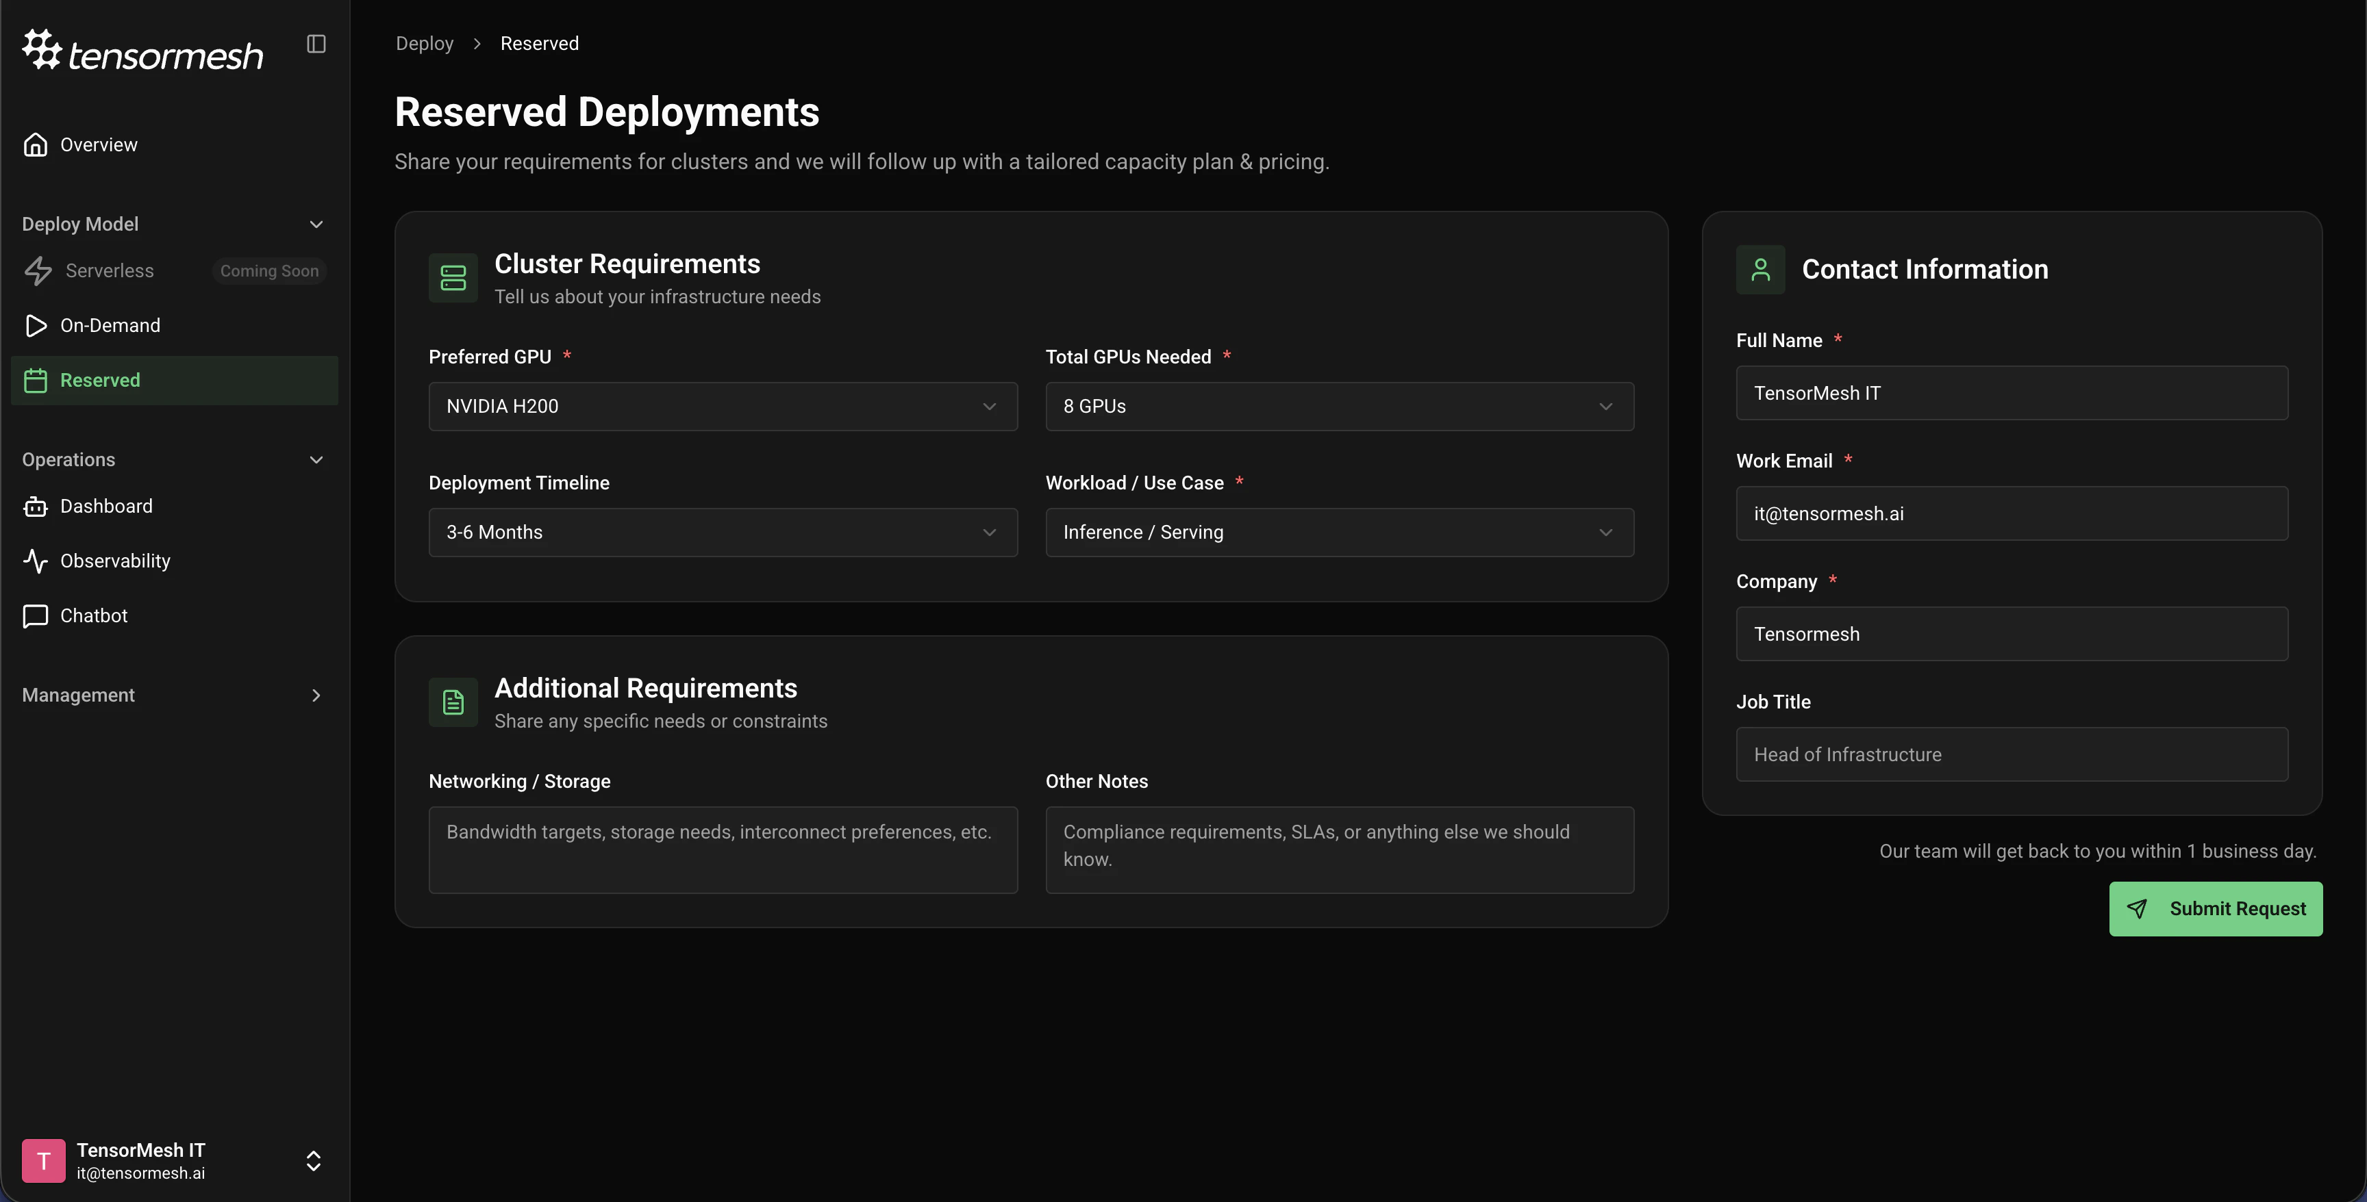The width and height of the screenshot is (2367, 1202).
Task: Click the Cluster Requirements server icon
Action: pos(453,278)
